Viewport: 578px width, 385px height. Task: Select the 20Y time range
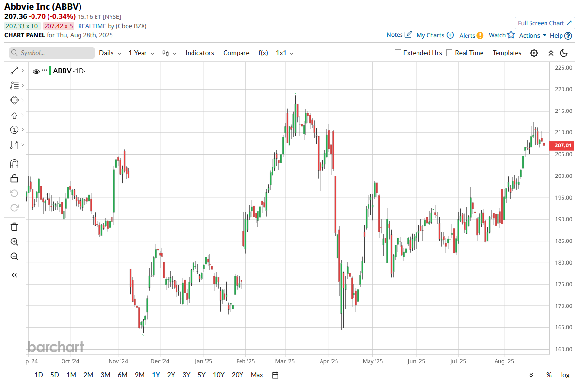[x=238, y=375]
